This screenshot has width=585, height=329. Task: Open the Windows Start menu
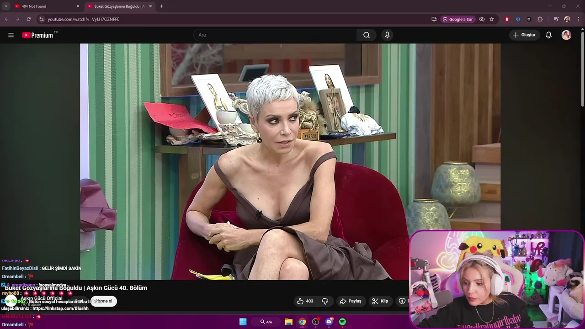243,322
